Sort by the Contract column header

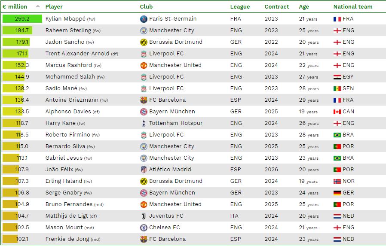(x=277, y=6)
